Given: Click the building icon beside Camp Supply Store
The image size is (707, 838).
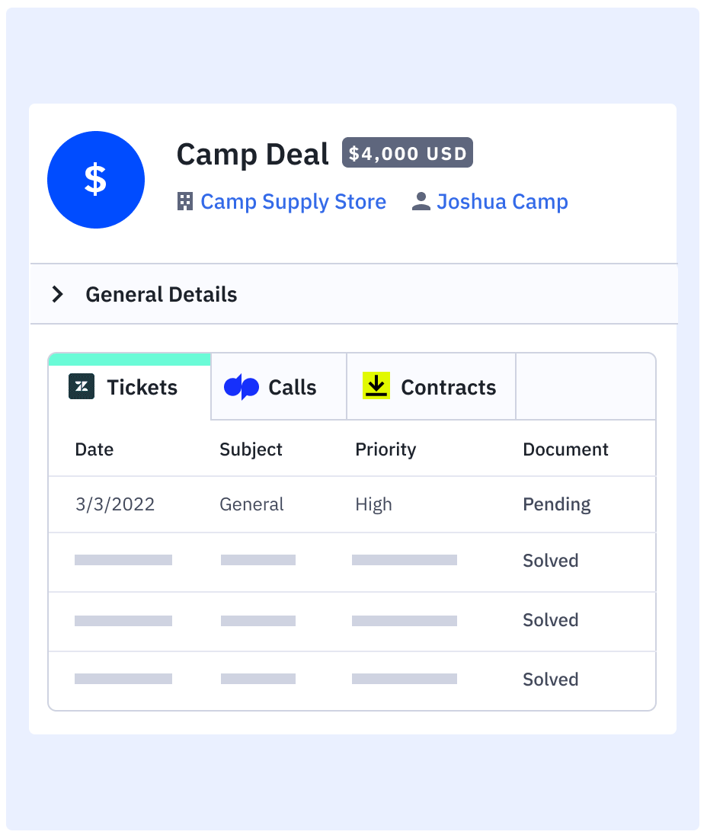Looking at the screenshot, I should pyautogui.click(x=185, y=201).
